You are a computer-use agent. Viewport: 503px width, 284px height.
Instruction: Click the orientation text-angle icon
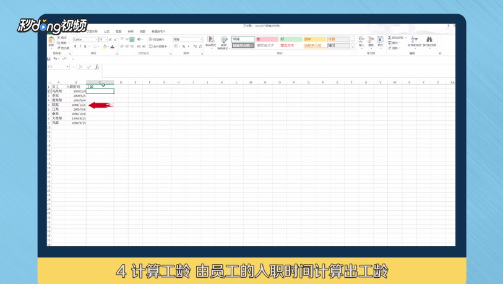(139, 39)
